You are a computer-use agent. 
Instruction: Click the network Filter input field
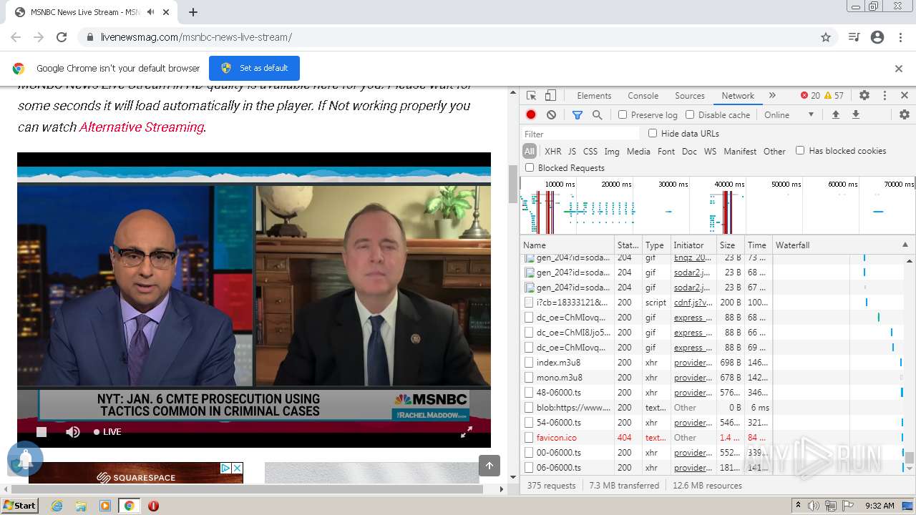pos(580,134)
